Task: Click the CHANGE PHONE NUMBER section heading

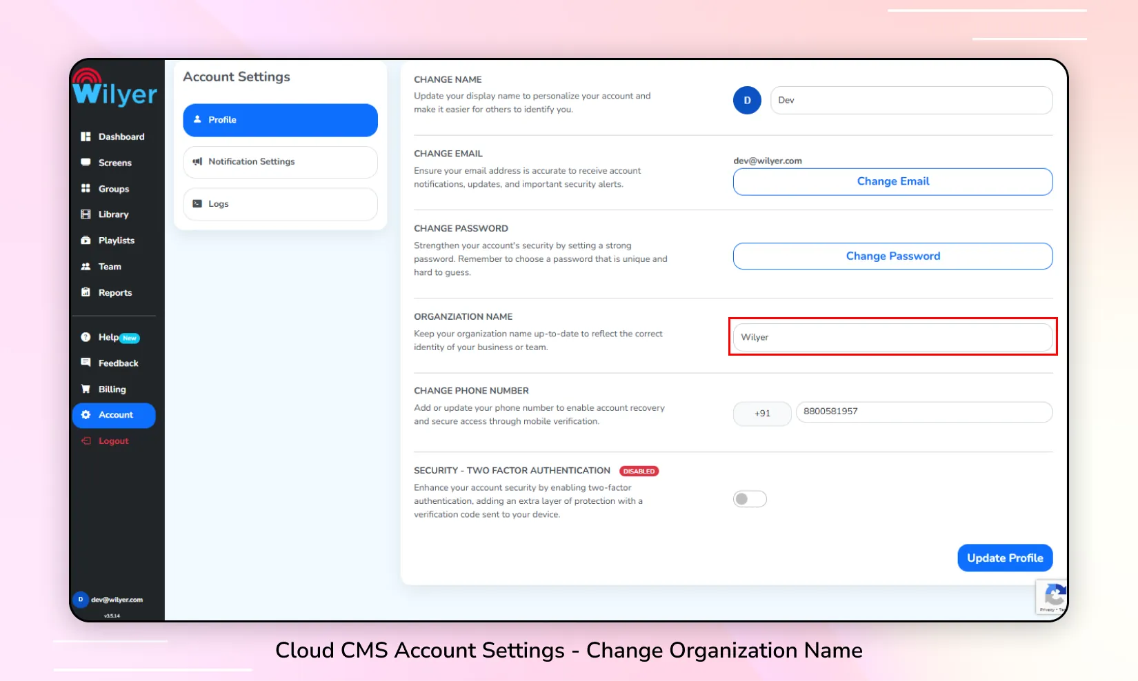Action: click(471, 391)
